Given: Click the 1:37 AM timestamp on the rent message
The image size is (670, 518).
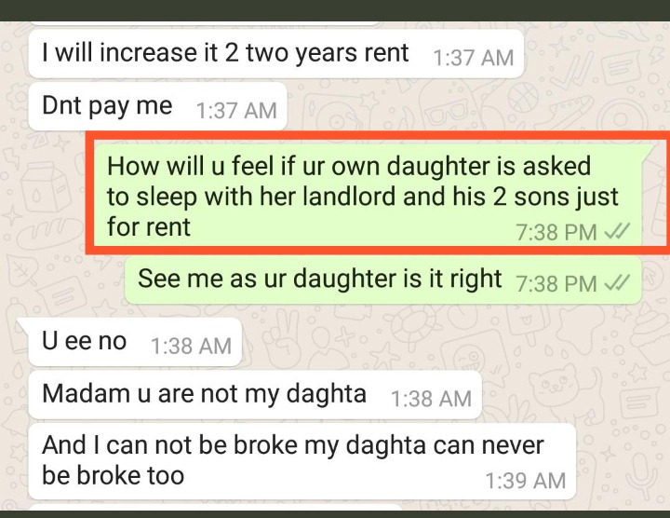Looking at the screenshot, I should click(473, 58).
